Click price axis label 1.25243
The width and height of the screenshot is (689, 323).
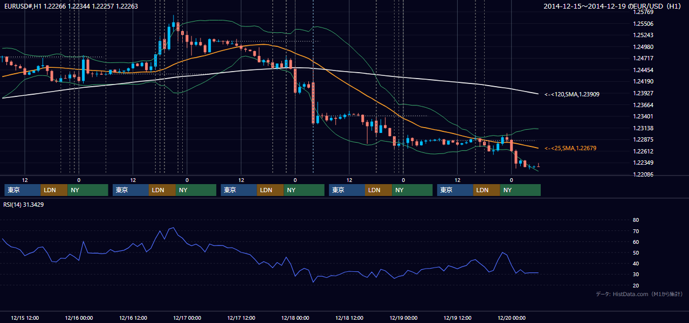[x=643, y=35]
